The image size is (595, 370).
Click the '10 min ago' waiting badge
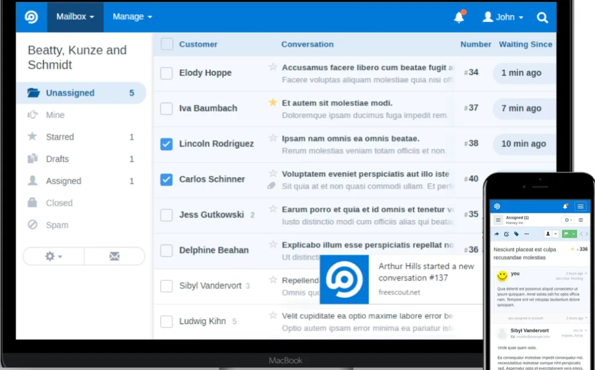[x=524, y=144]
